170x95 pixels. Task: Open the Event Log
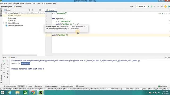coord(162,86)
